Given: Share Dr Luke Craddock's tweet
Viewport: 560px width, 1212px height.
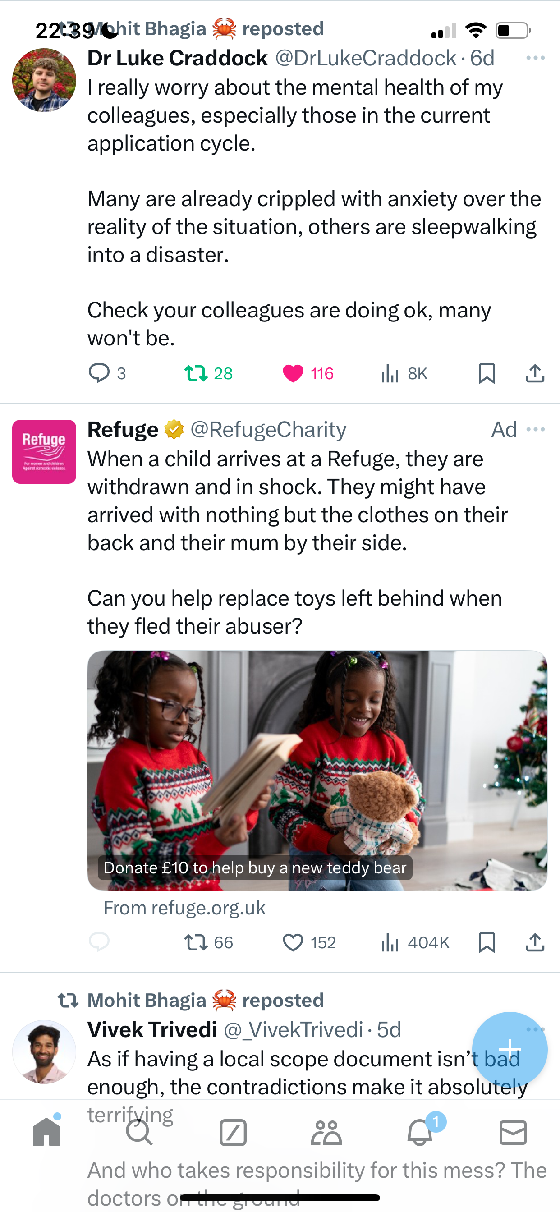Looking at the screenshot, I should click(535, 374).
